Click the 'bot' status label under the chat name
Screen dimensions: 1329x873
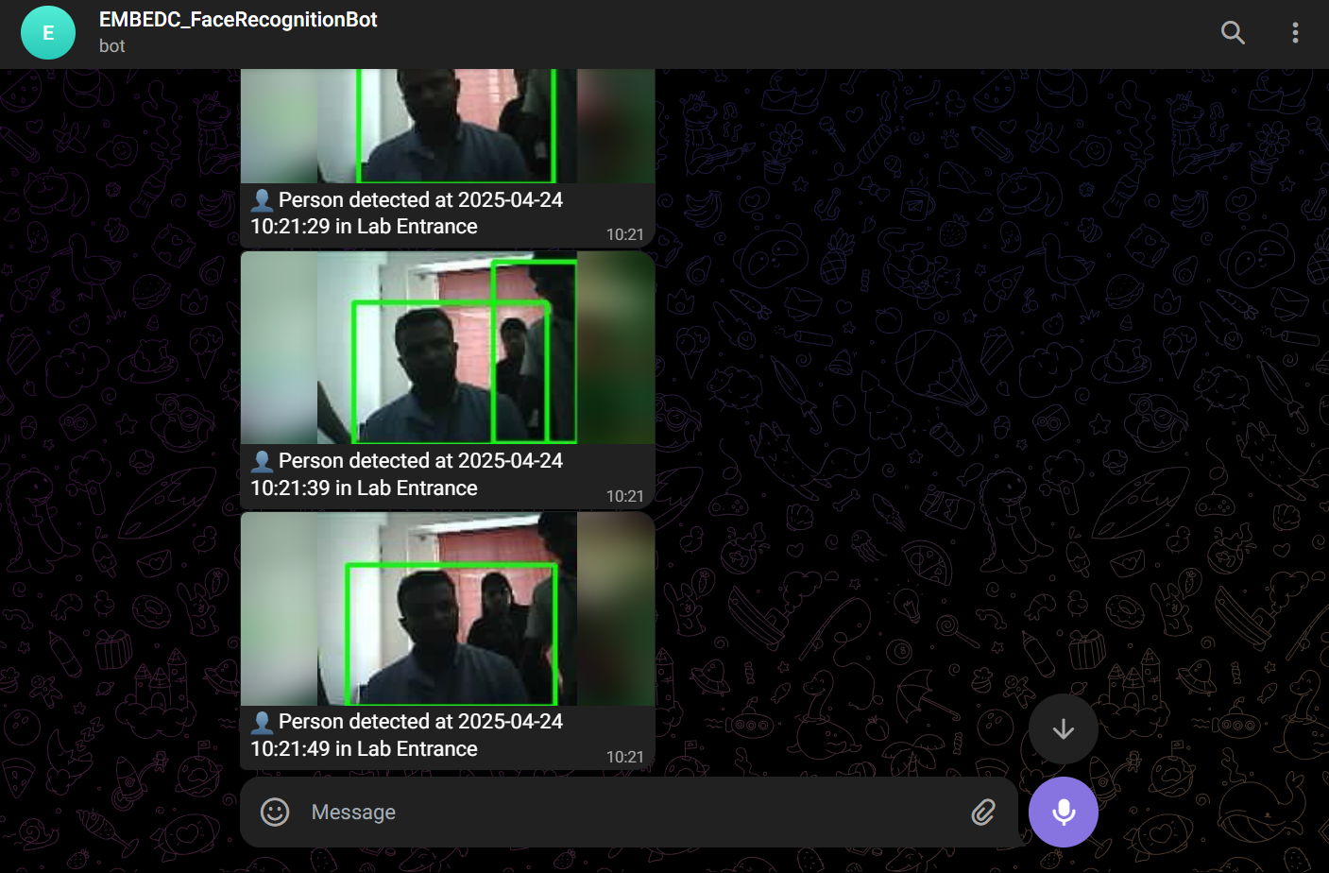pos(111,45)
